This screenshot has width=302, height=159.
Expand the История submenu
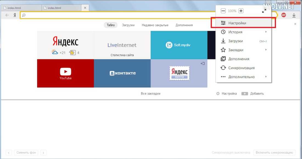tap(244, 32)
